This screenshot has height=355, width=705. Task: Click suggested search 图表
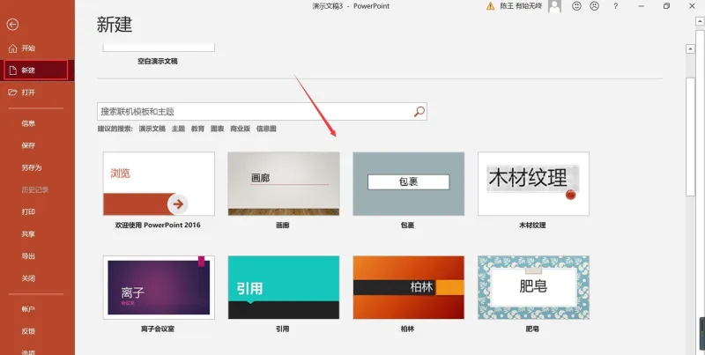217,129
